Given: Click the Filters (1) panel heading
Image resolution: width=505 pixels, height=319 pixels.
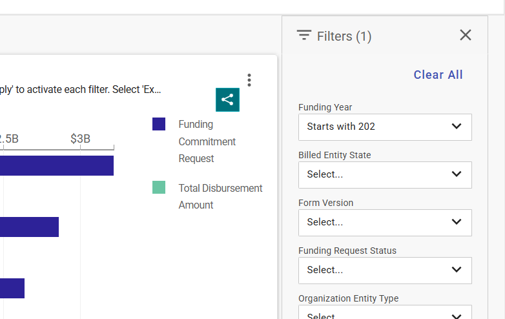Looking at the screenshot, I should 344,36.
